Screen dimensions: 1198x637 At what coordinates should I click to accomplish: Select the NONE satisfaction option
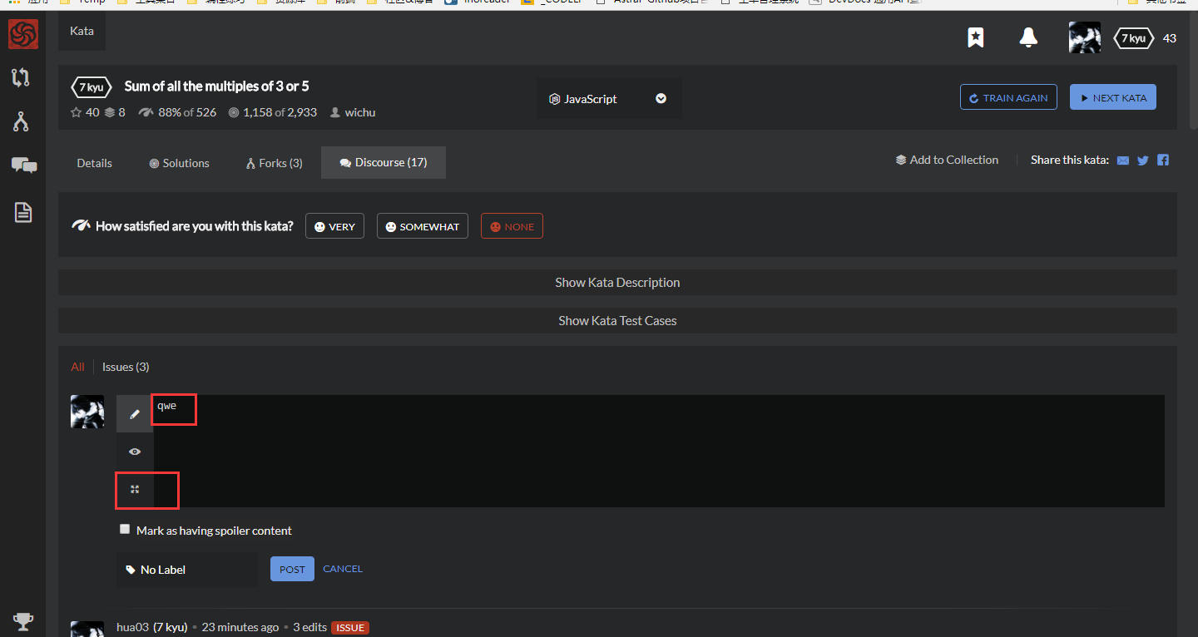[x=512, y=225]
